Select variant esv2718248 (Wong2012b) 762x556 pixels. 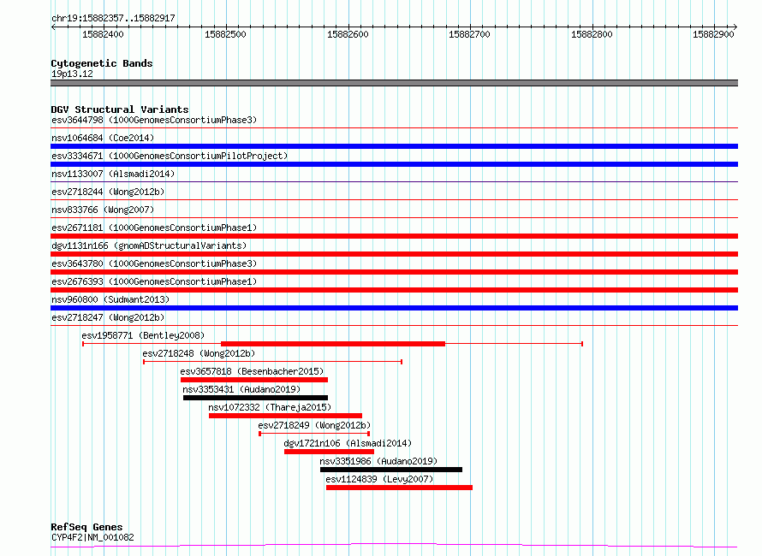(199, 353)
